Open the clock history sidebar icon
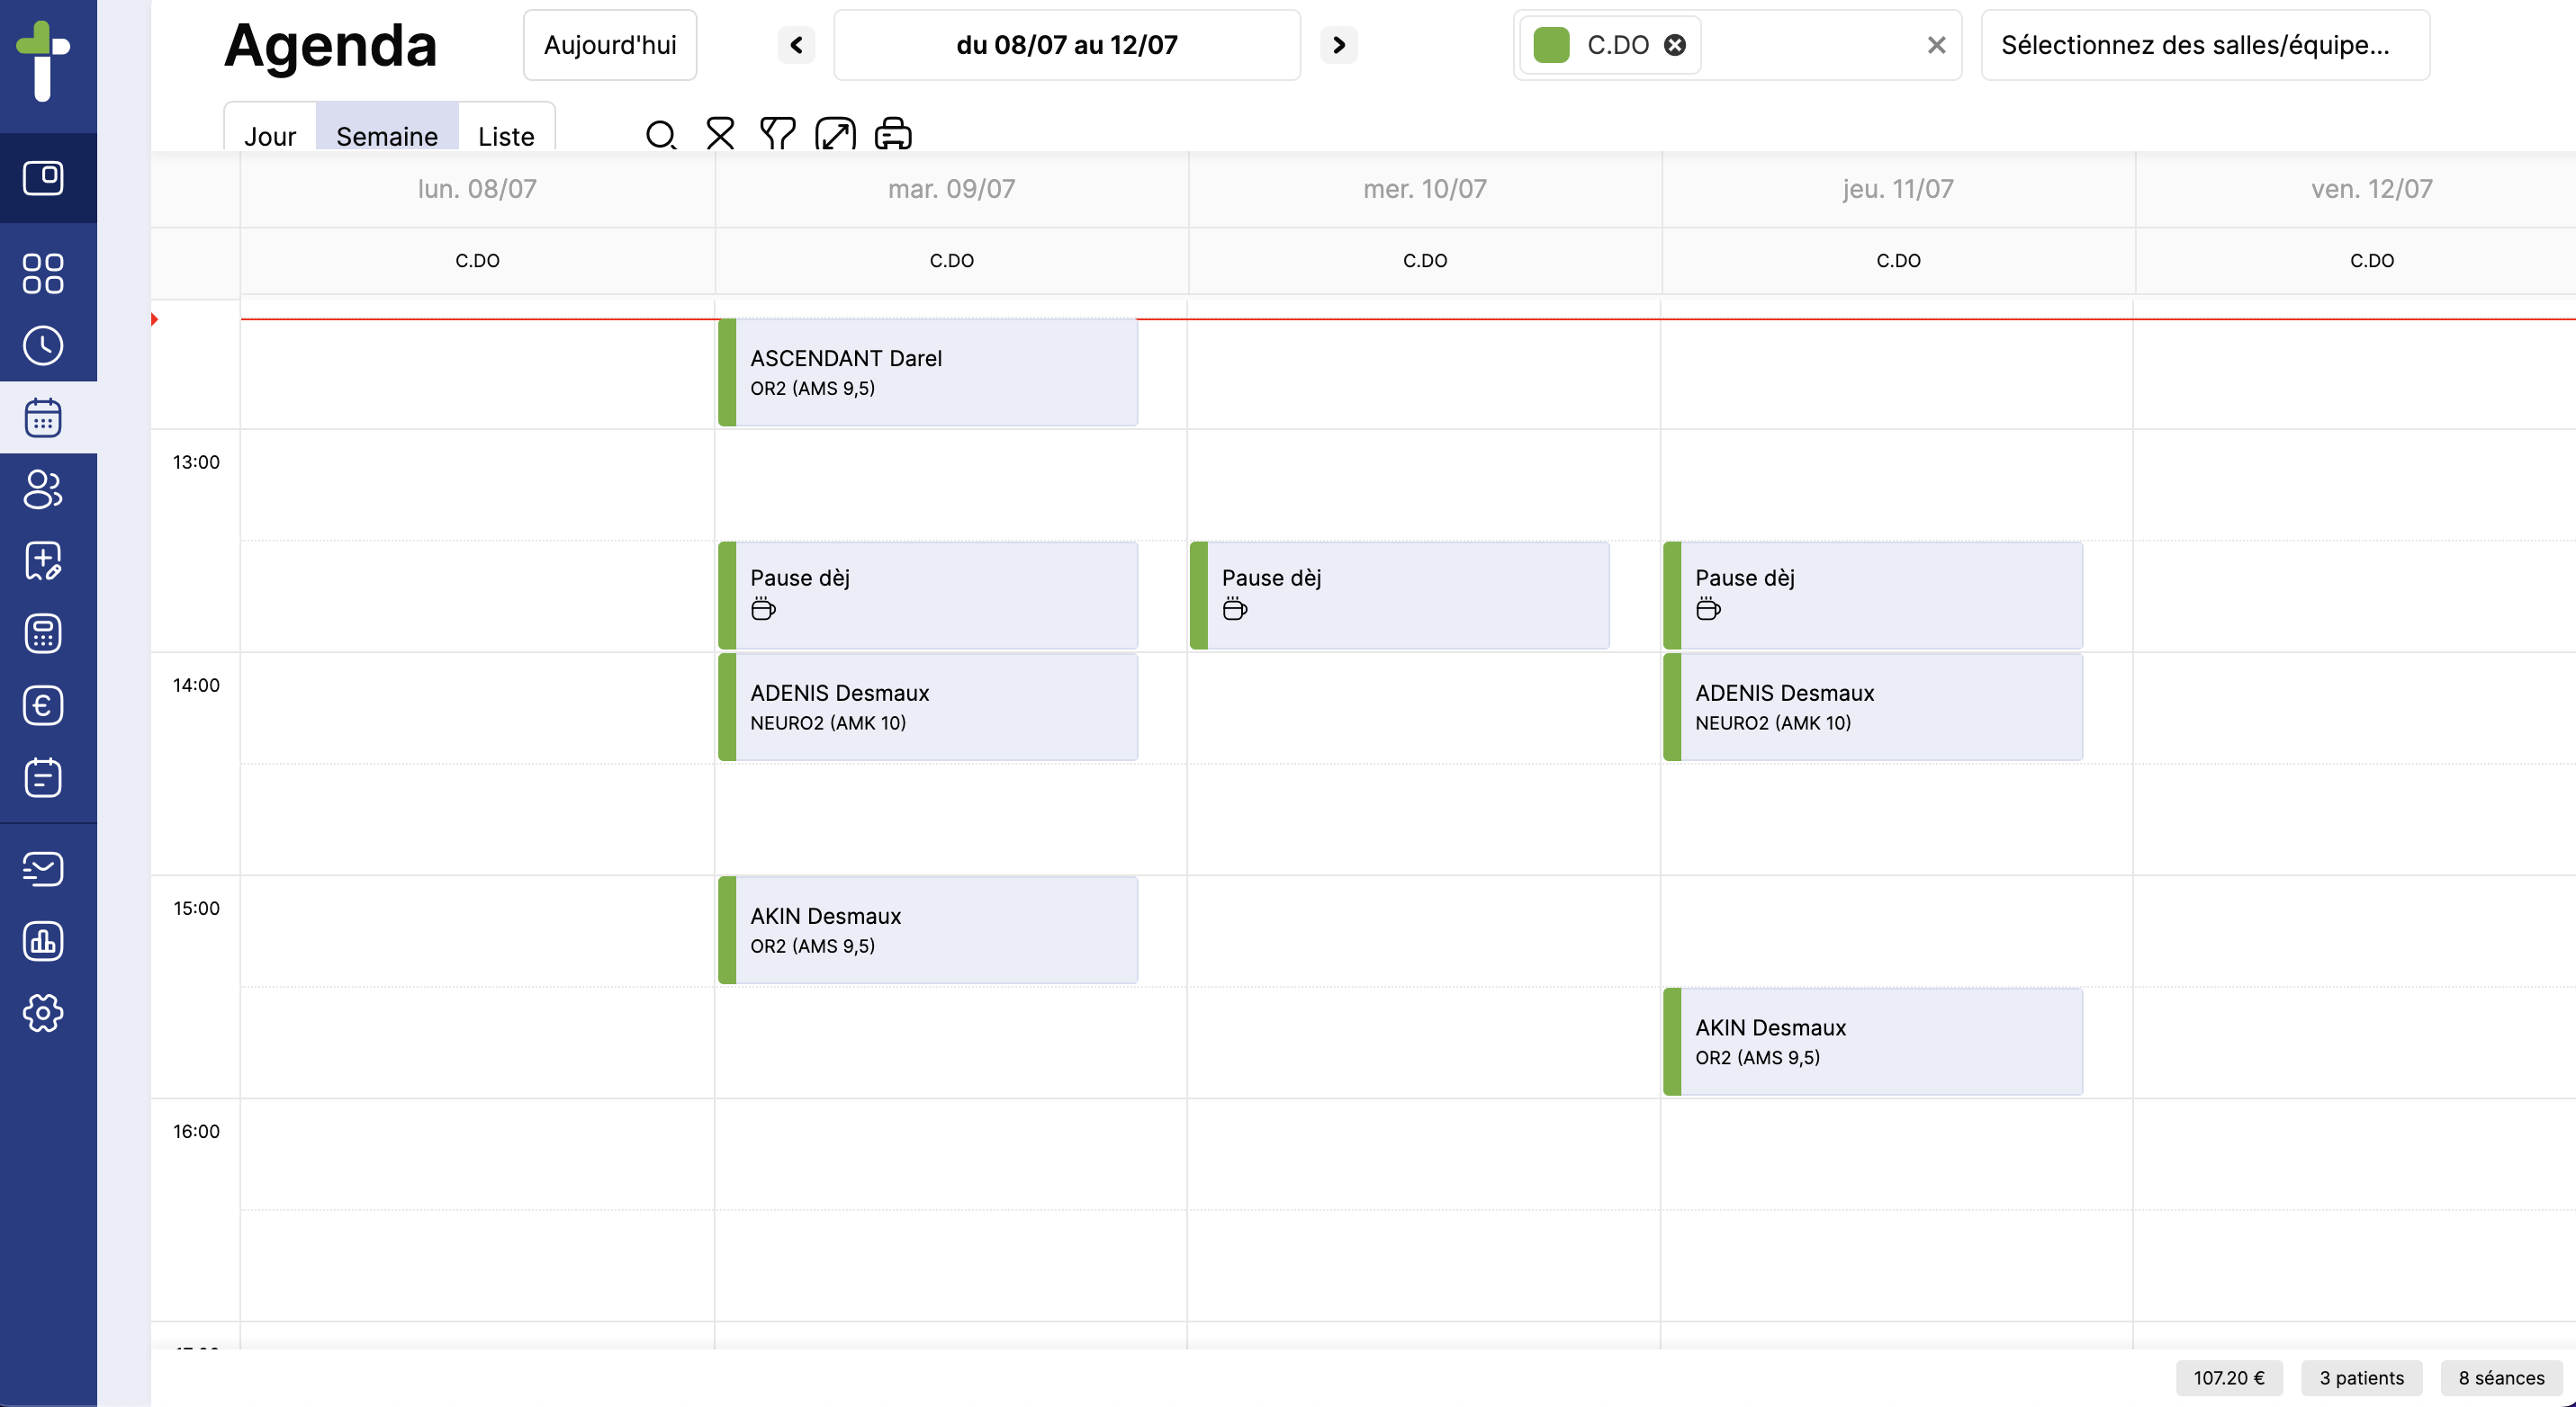The image size is (2576, 1407). [x=43, y=345]
